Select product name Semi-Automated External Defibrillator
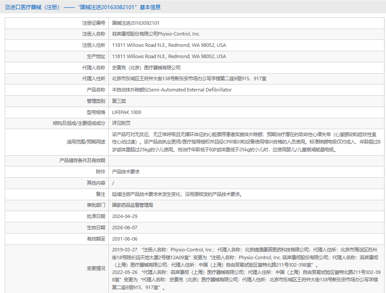Image resolution: width=386 pixels, height=293 pixels. (190, 90)
